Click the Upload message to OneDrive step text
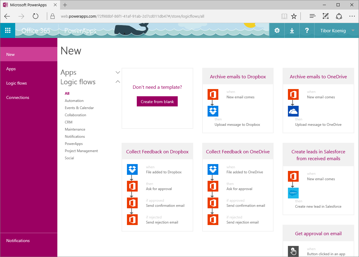 click(318, 125)
